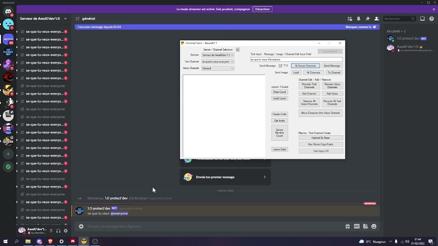This screenshot has height=246, width=438.
Task: Click the Send Message button
Action: pos(332,66)
